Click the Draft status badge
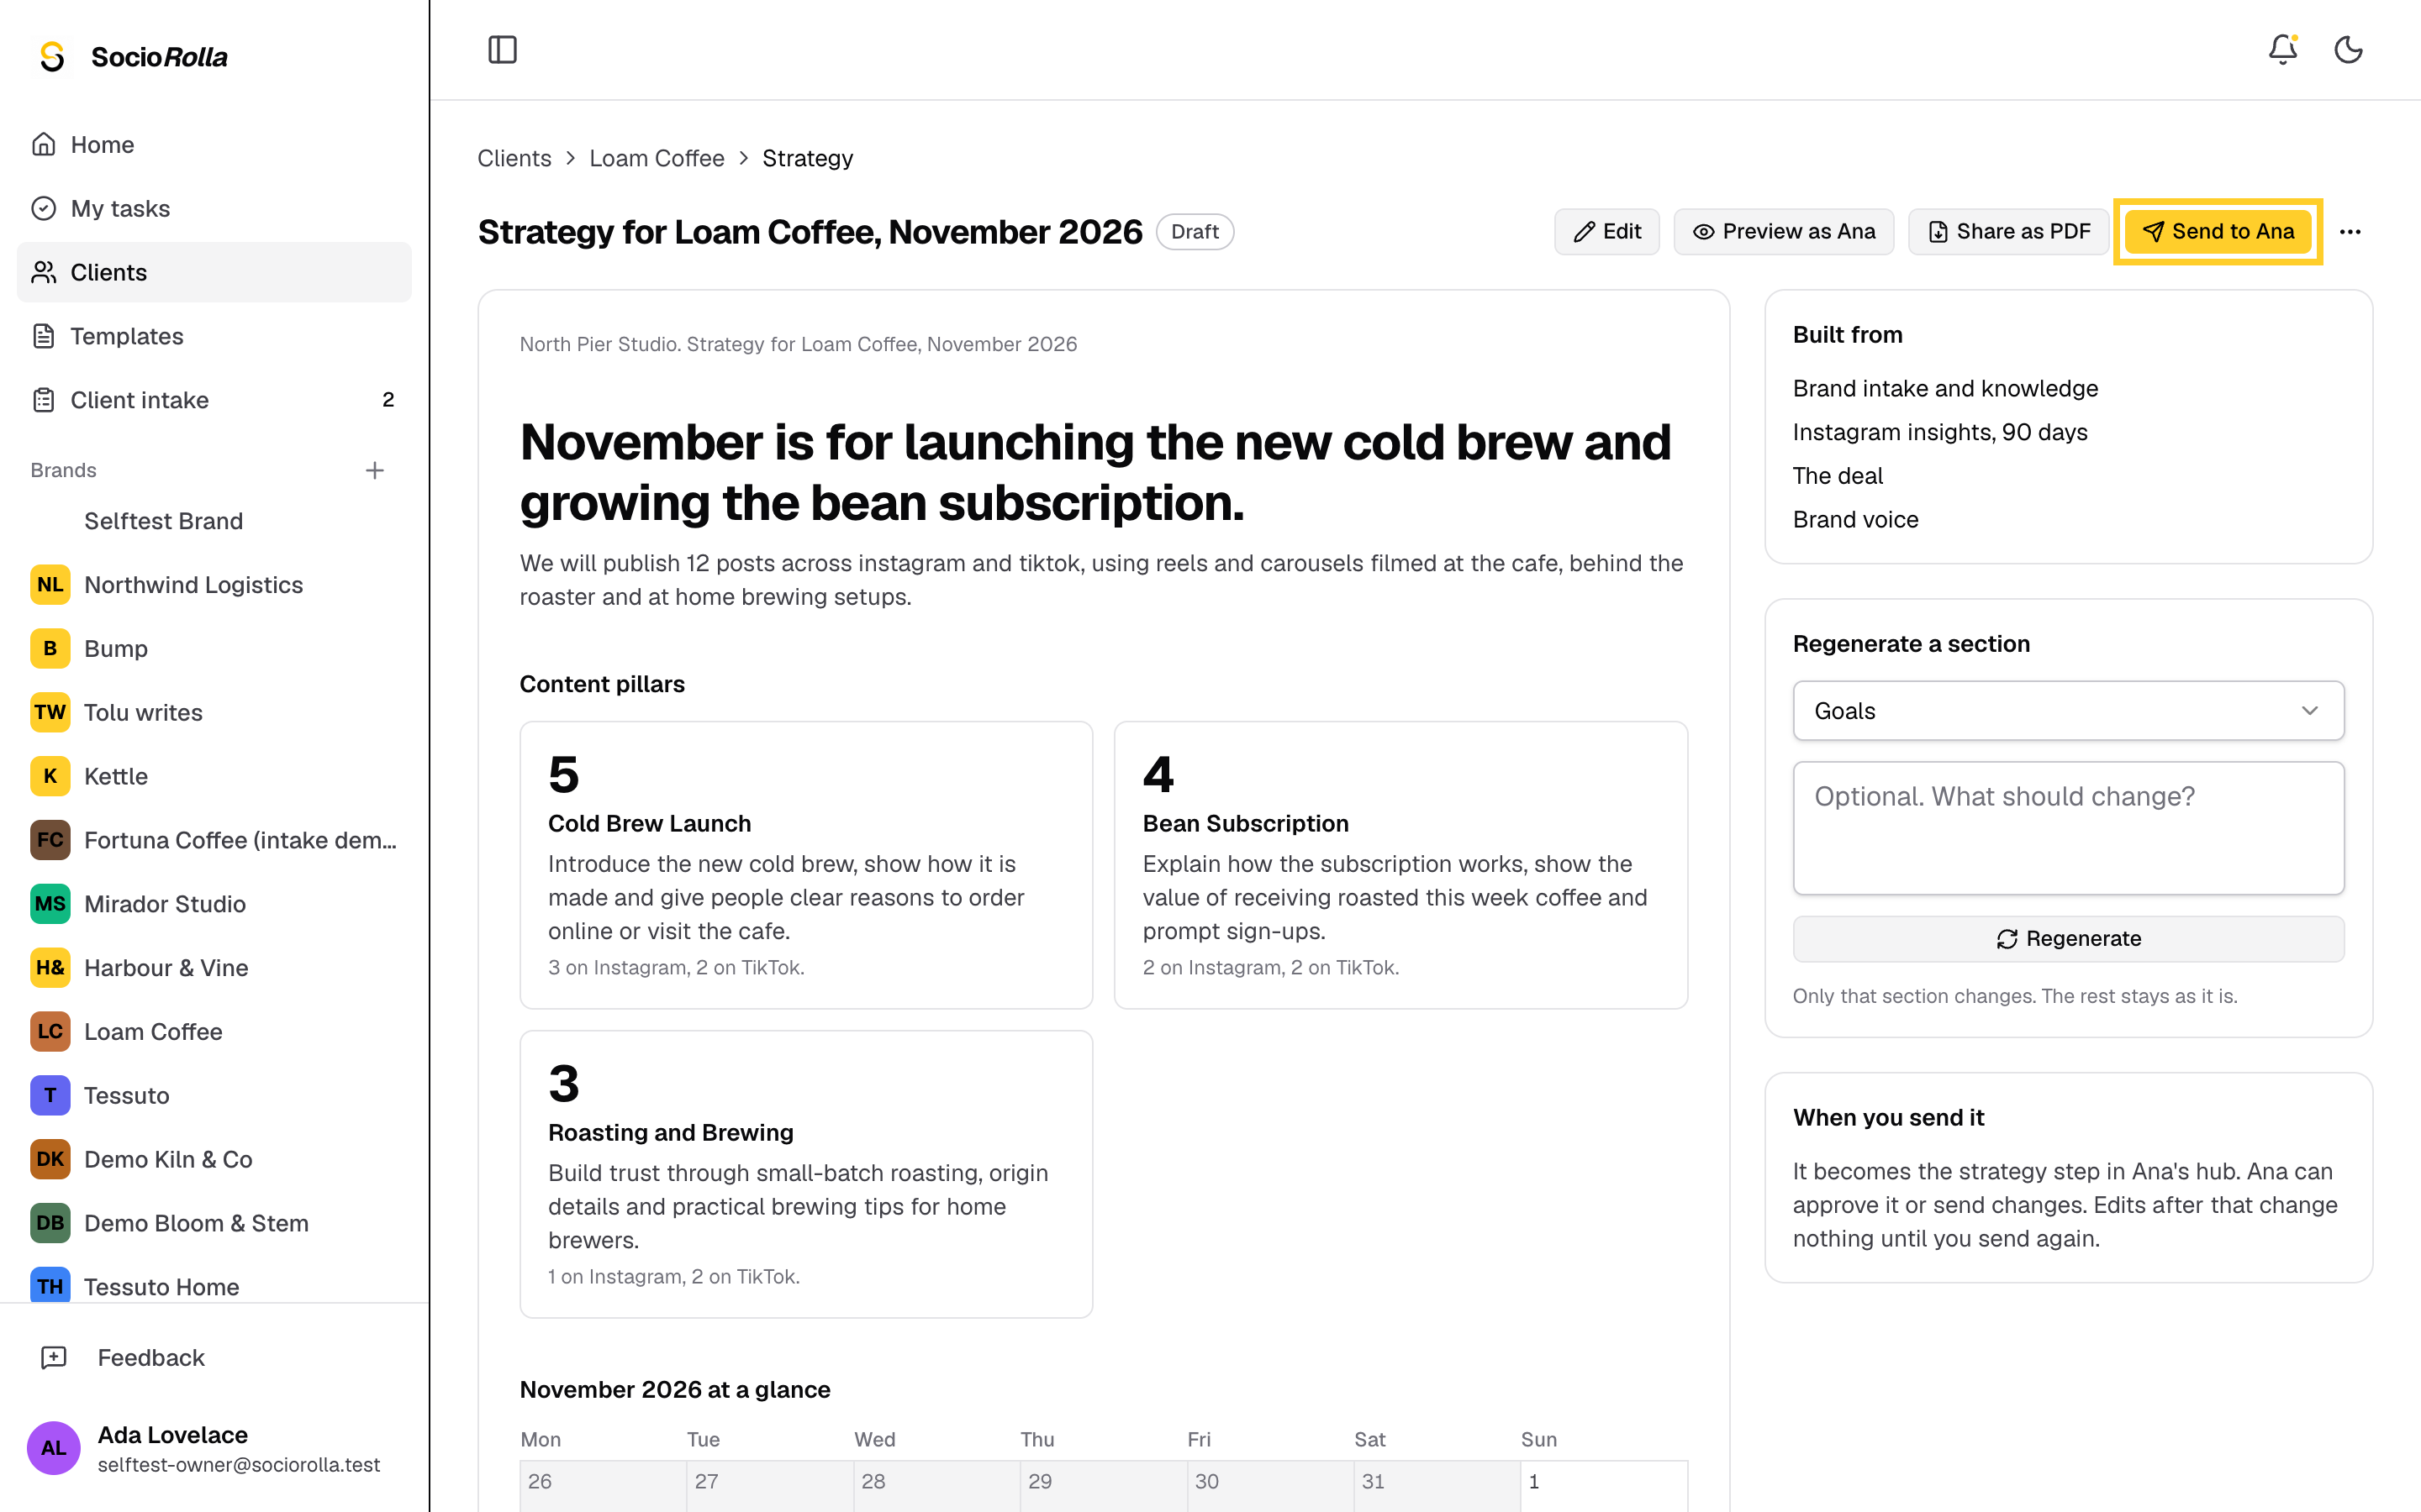The width and height of the screenshot is (2421, 1512). (1195, 232)
